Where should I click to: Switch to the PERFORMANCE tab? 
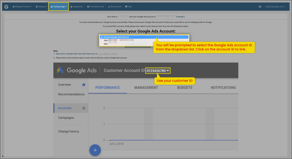pos(108,88)
